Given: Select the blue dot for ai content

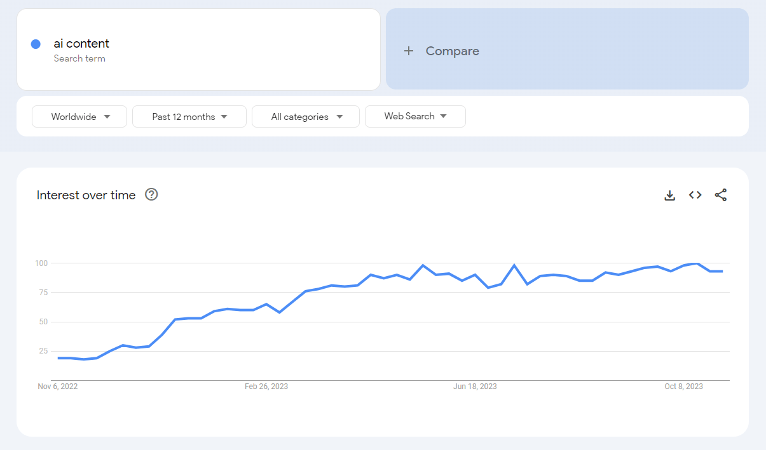Looking at the screenshot, I should pos(36,44).
